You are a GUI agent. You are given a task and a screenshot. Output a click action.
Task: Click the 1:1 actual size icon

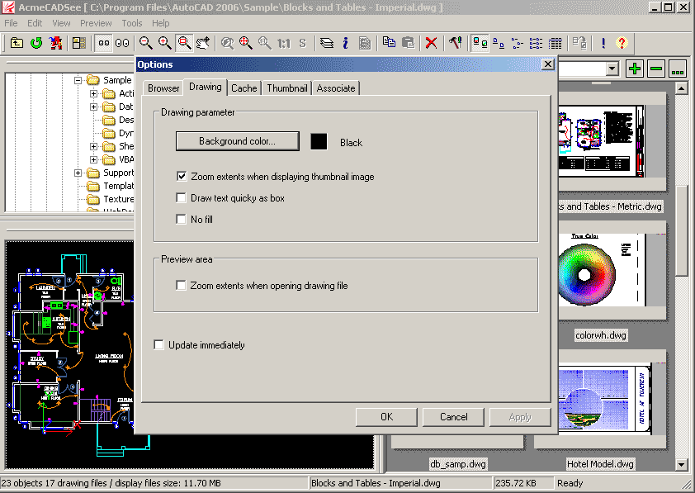coord(284,43)
